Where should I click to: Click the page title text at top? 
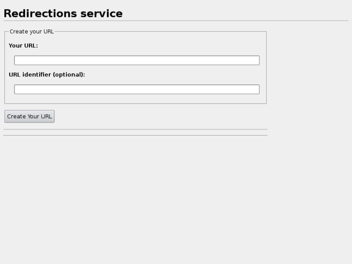pos(63,14)
